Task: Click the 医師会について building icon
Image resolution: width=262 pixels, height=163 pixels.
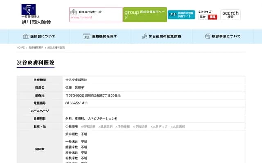Action: click(x=25, y=36)
